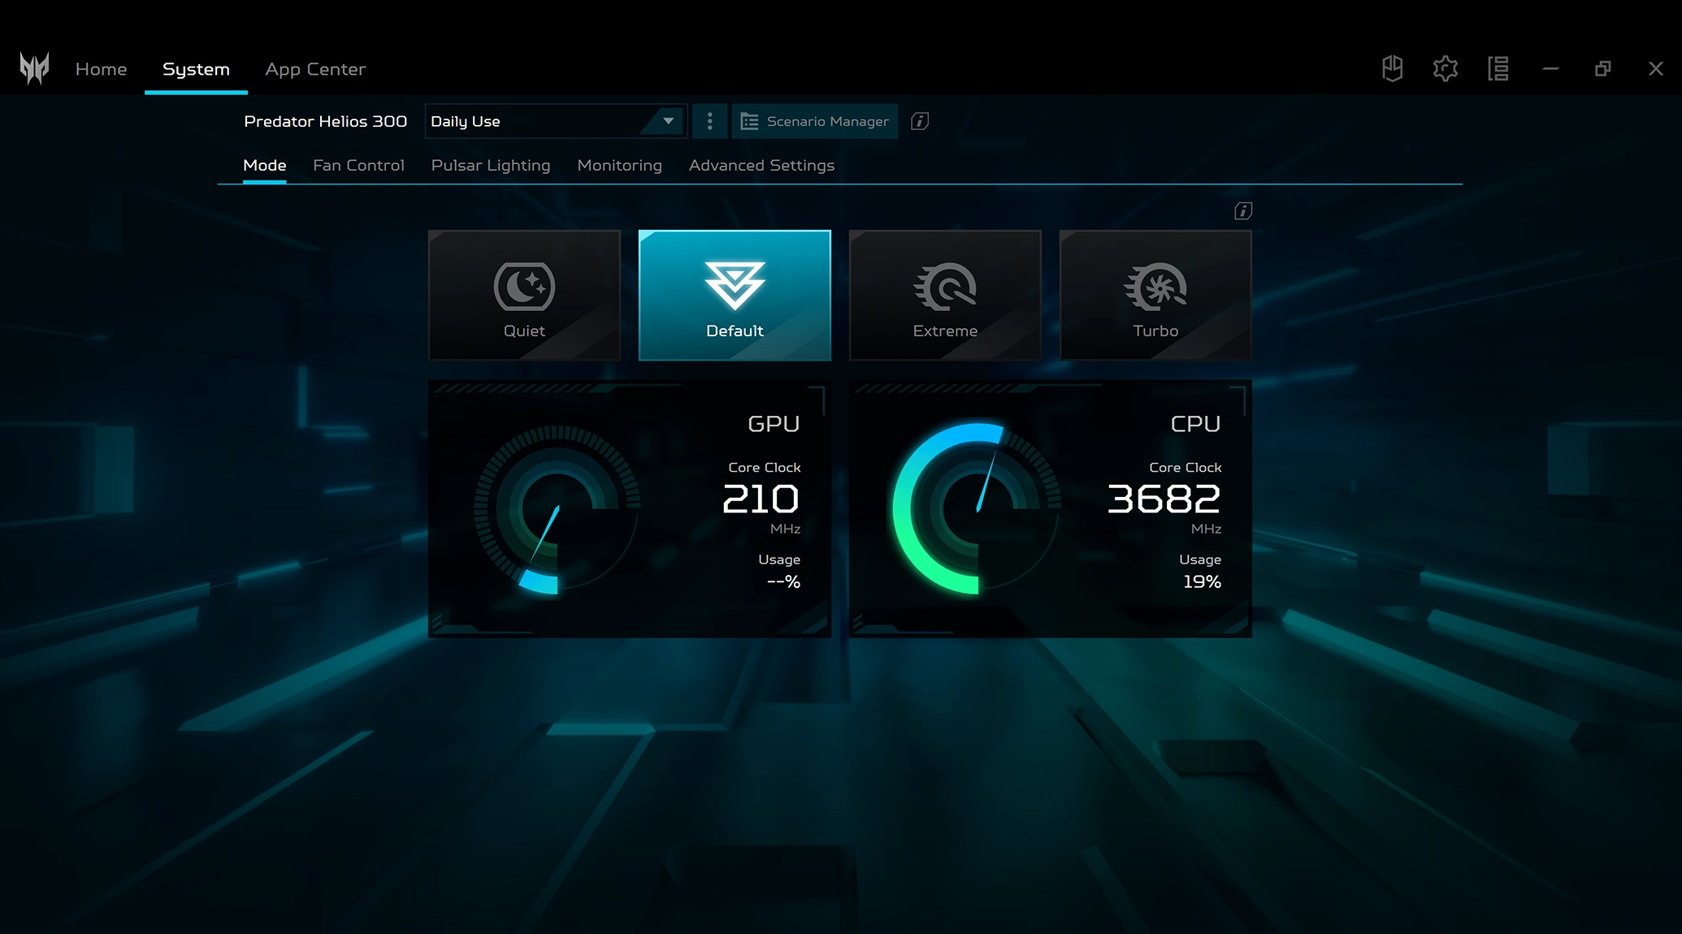Click the GPU usage --% value
Screen dimensions: 1682x934
click(x=783, y=582)
